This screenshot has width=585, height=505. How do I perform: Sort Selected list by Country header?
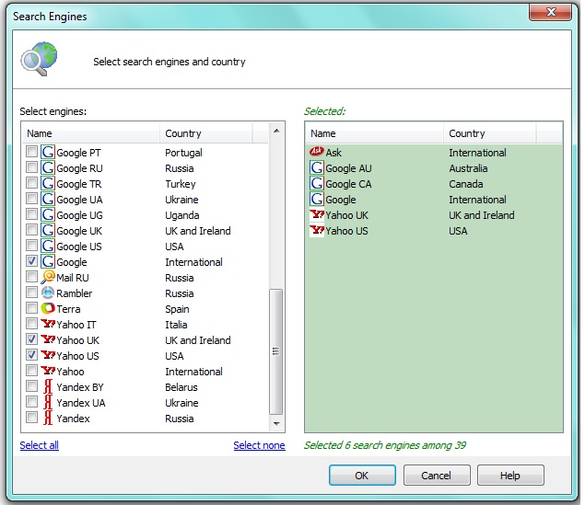point(490,133)
